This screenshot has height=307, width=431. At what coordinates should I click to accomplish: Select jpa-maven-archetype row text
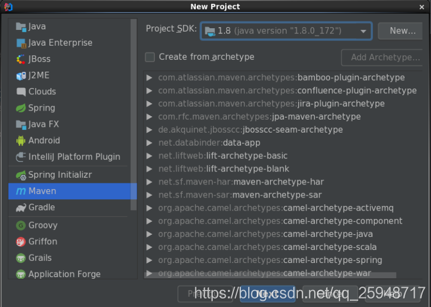click(259, 117)
